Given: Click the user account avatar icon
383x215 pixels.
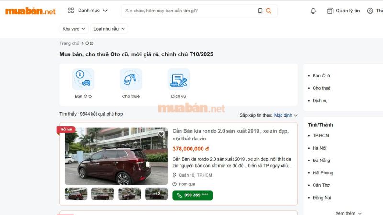Looking at the screenshot, I should (370, 11).
